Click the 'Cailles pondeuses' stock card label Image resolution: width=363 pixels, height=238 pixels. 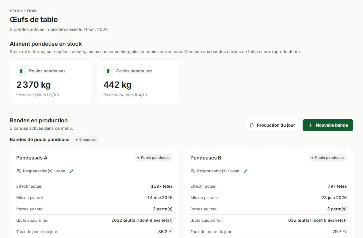[x=134, y=71]
